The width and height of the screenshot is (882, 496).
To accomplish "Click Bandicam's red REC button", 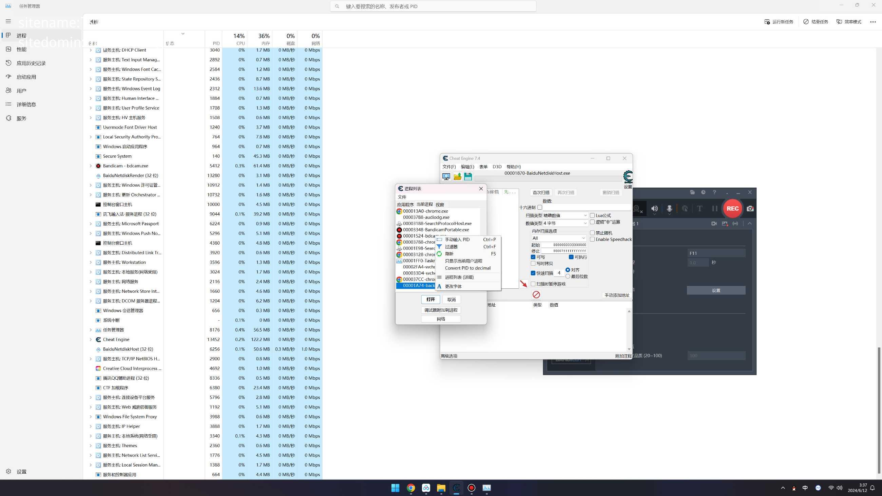I will [x=732, y=208].
